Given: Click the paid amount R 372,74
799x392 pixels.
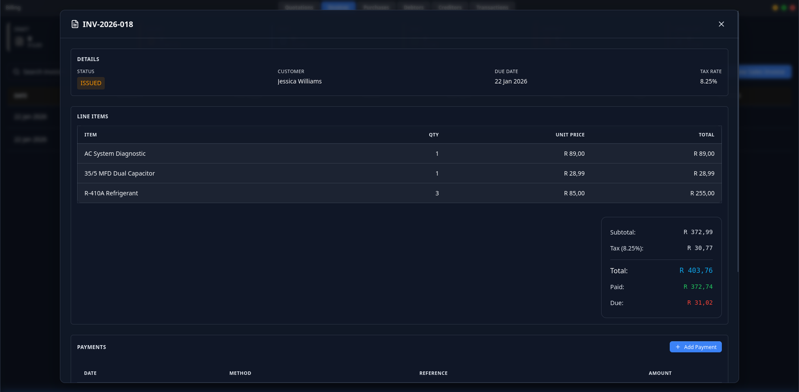Looking at the screenshot, I should coord(698,287).
